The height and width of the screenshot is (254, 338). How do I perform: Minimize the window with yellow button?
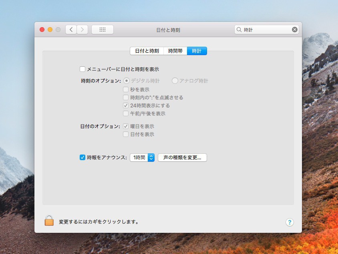click(x=50, y=30)
